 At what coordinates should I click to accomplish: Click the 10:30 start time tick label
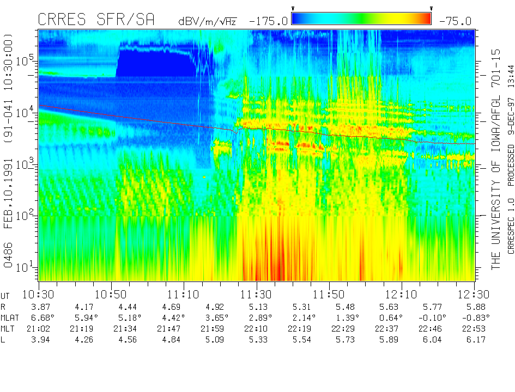(38, 294)
